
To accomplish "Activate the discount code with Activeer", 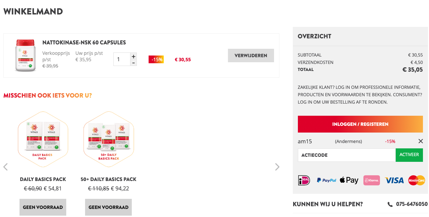I will pos(409,155).
